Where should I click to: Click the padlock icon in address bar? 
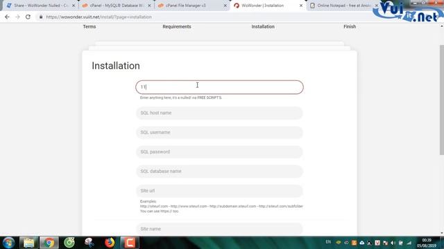(41, 17)
